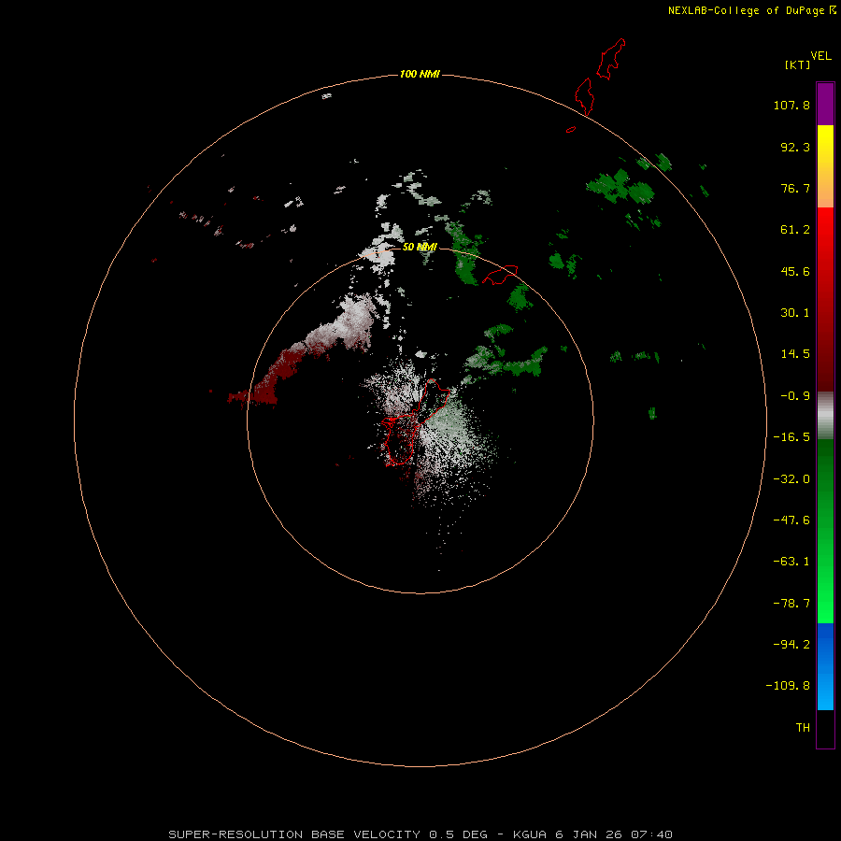Click the -63.1 velocity scale value
Viewport: 841px width, 841px height.
791,562
